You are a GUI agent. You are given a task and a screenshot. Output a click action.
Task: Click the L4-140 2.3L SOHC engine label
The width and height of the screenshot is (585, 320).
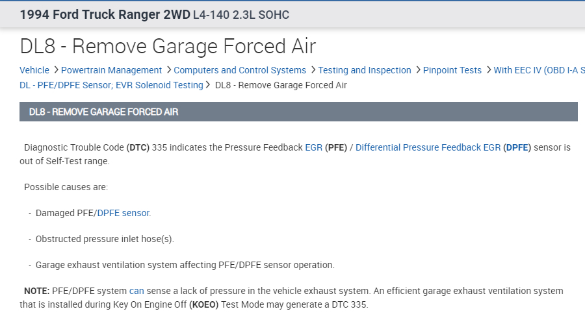point(241,14)
